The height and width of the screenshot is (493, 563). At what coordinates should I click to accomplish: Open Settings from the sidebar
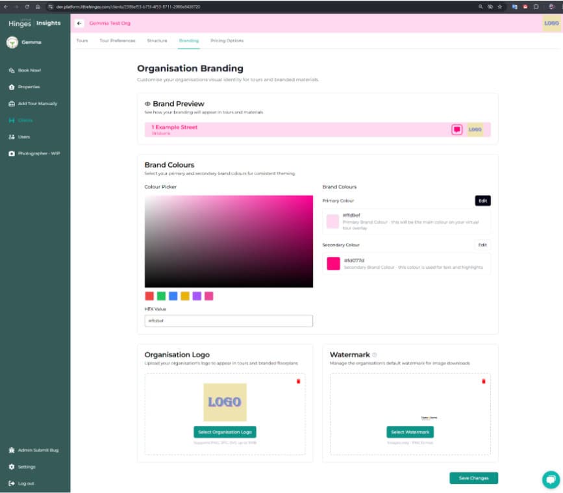point(10,466)
